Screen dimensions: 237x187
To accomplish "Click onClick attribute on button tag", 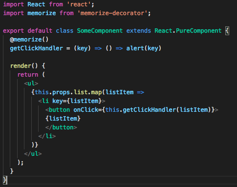I will [x=86, y=110].
